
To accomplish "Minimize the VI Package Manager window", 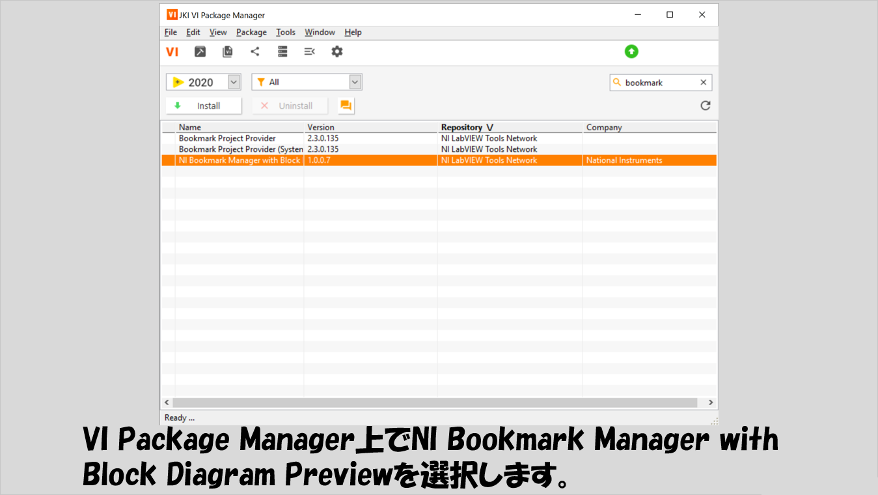I will (x=638, y=15).
